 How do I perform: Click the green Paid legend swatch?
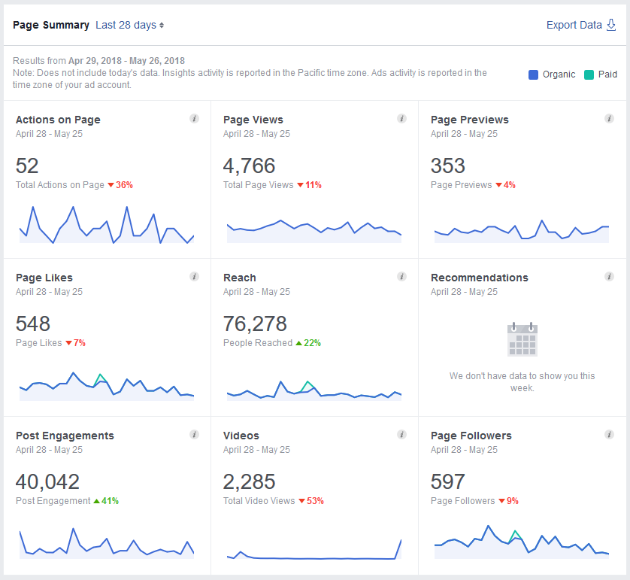[x=589, y=74]
